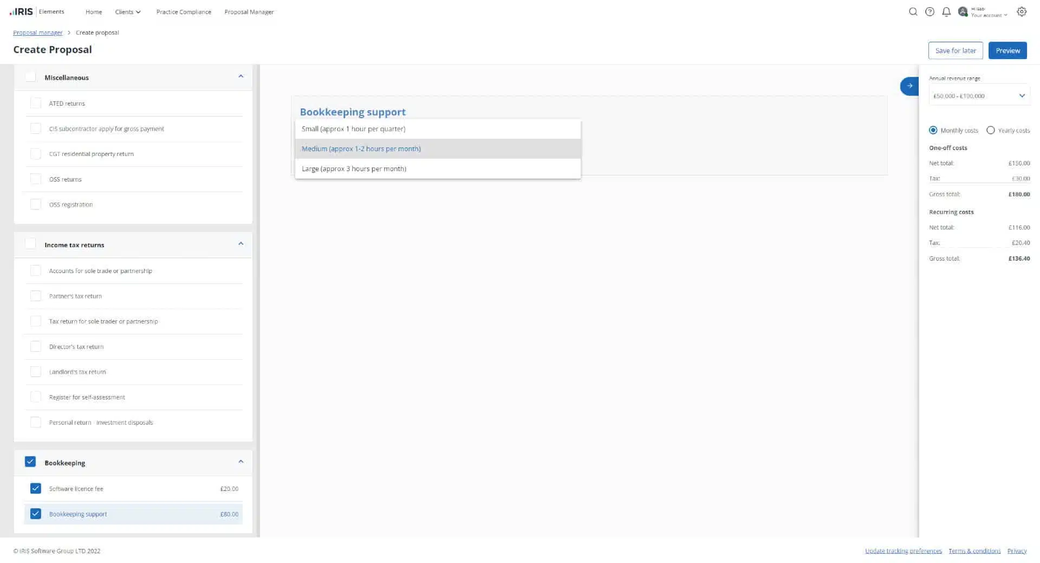Check the OSS returns checkbox
1040x563 pixels.
(36, 179)
